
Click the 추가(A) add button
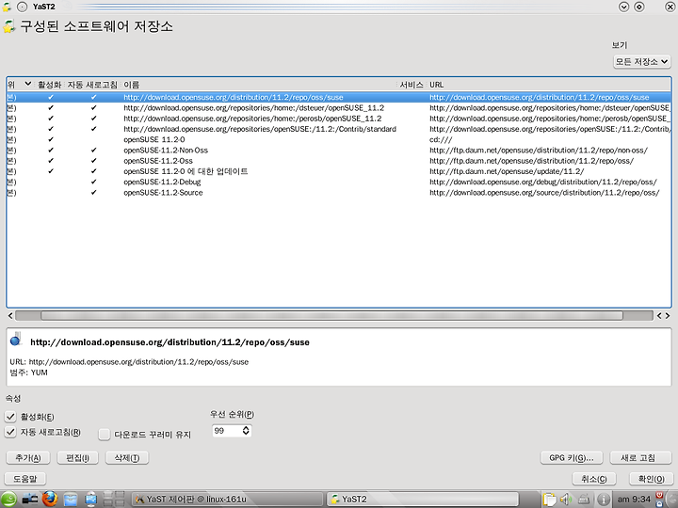coord(28,458)
